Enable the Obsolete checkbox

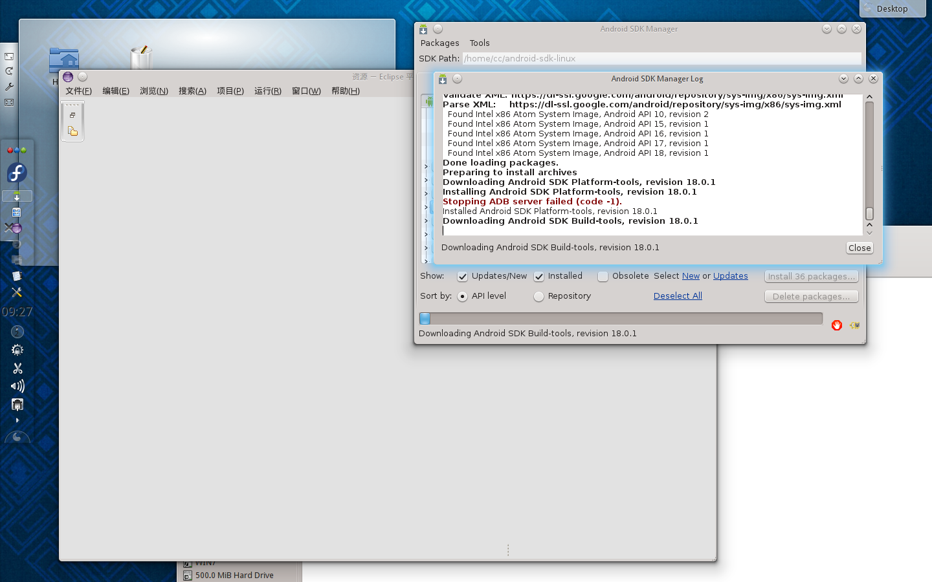603,277
